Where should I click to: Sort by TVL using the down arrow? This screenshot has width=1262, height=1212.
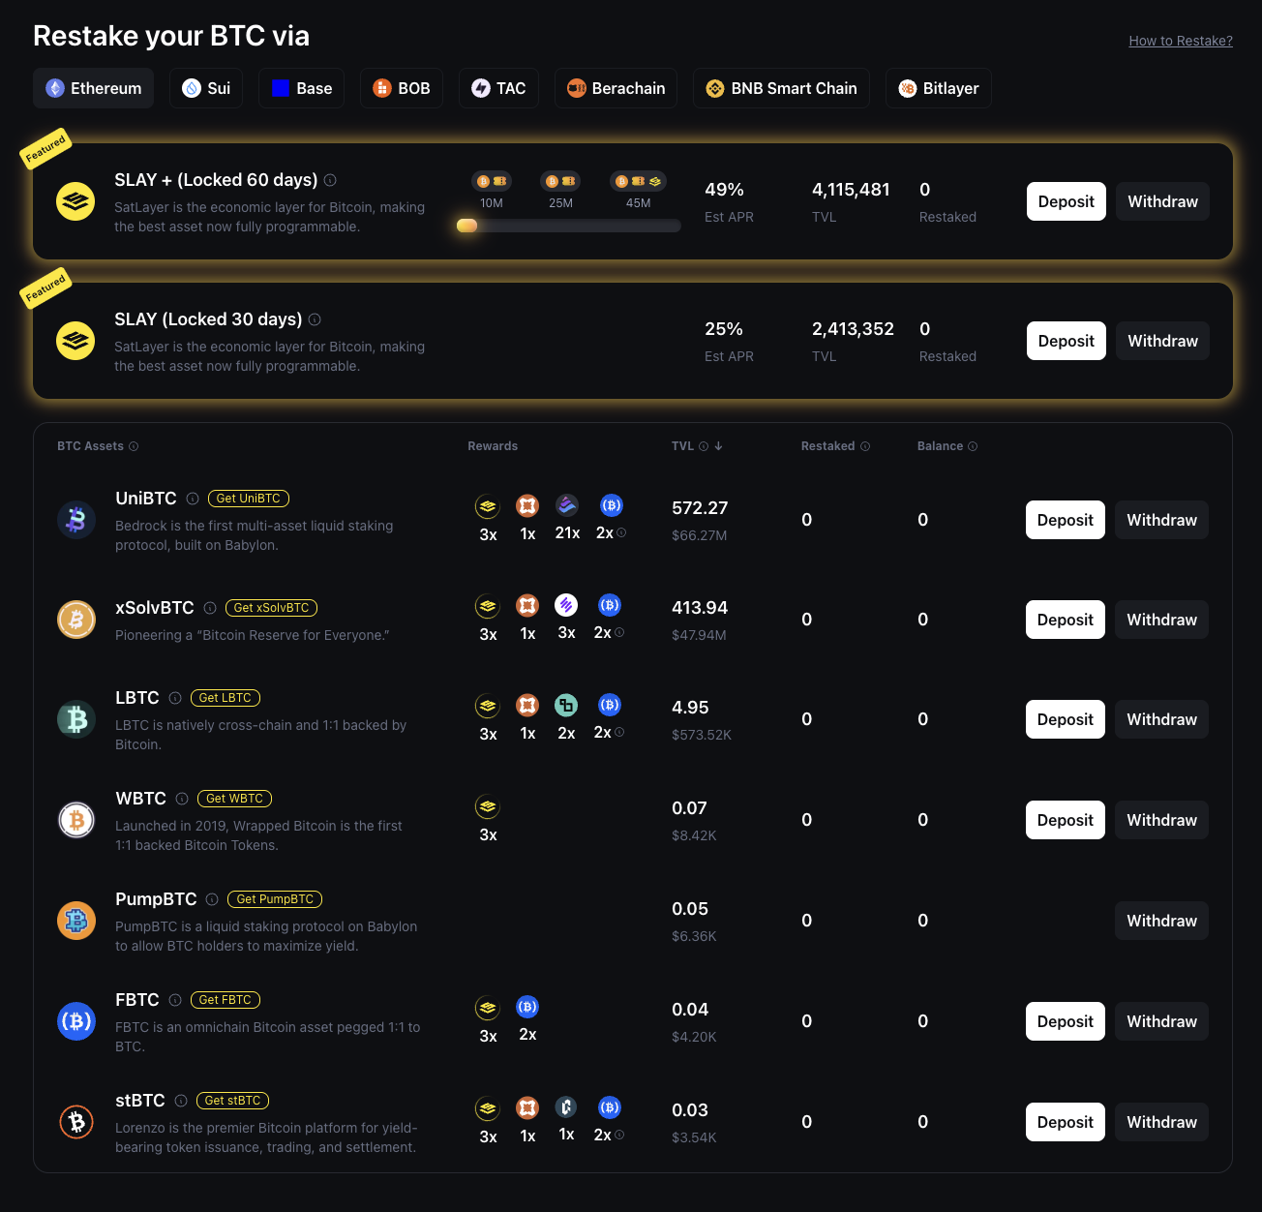click(x=719, y=446)
